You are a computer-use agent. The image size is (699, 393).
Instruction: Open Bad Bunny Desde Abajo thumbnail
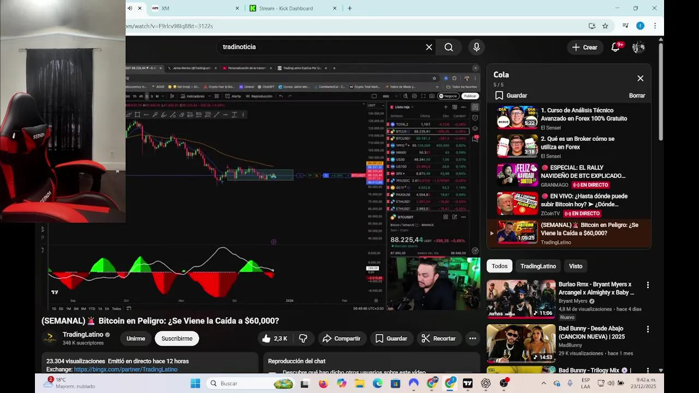(x=521, y=344)
